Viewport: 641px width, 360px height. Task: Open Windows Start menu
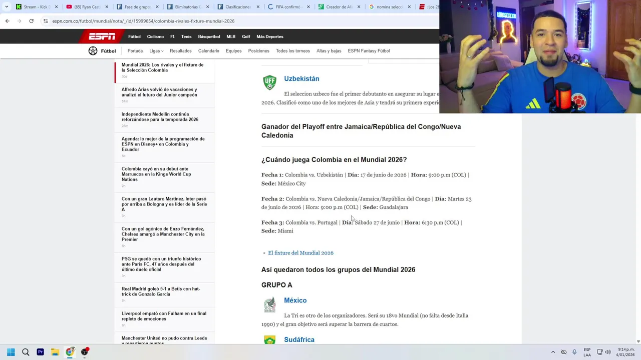click(x=11, y=352)
